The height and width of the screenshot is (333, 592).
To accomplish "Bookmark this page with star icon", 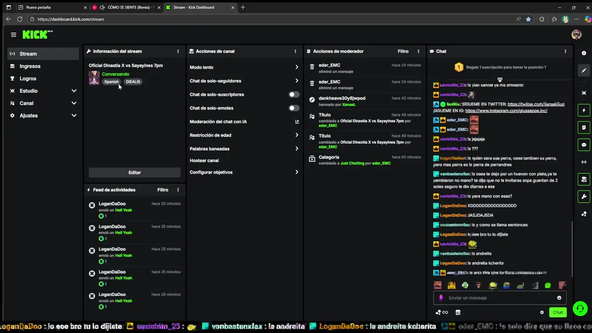I will [x=529, y=19].
